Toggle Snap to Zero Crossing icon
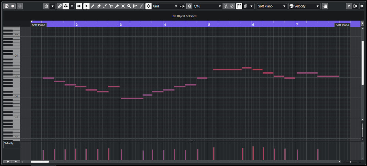 (x=182, y=6)
